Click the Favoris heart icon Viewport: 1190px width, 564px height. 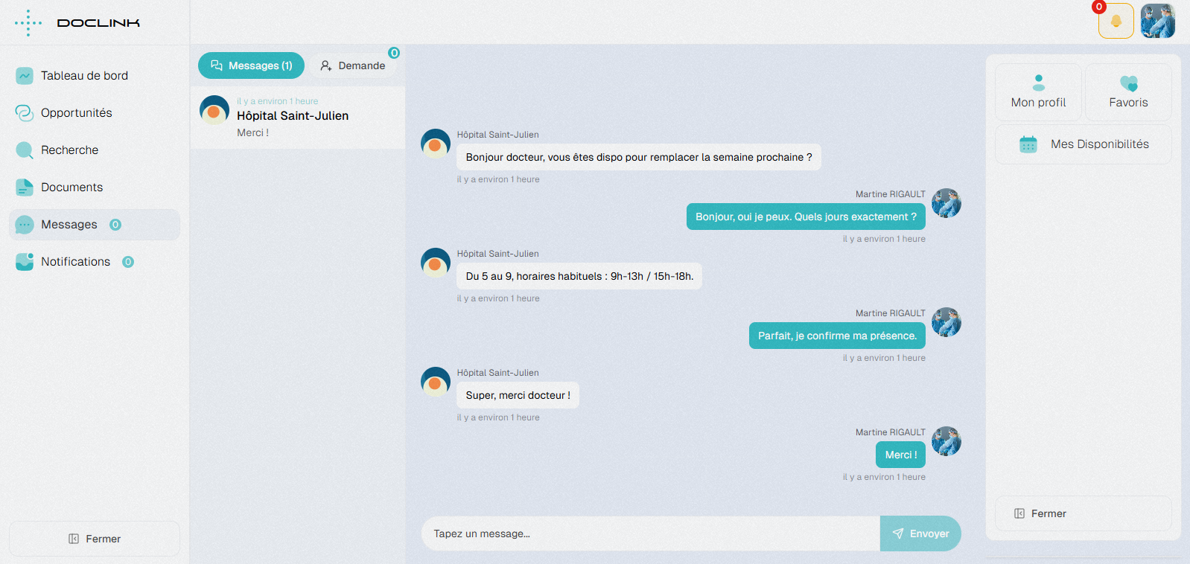pos(1129,83)
